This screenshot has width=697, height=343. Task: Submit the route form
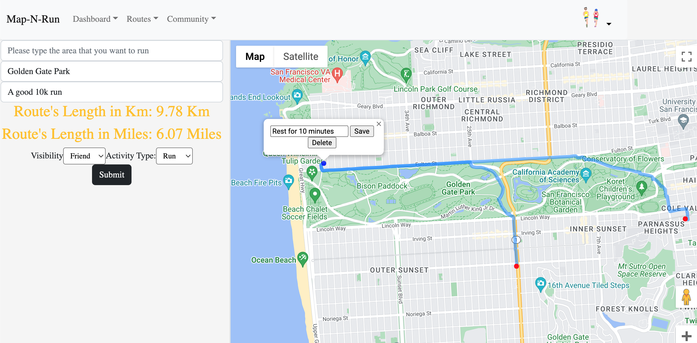point(112,175)
